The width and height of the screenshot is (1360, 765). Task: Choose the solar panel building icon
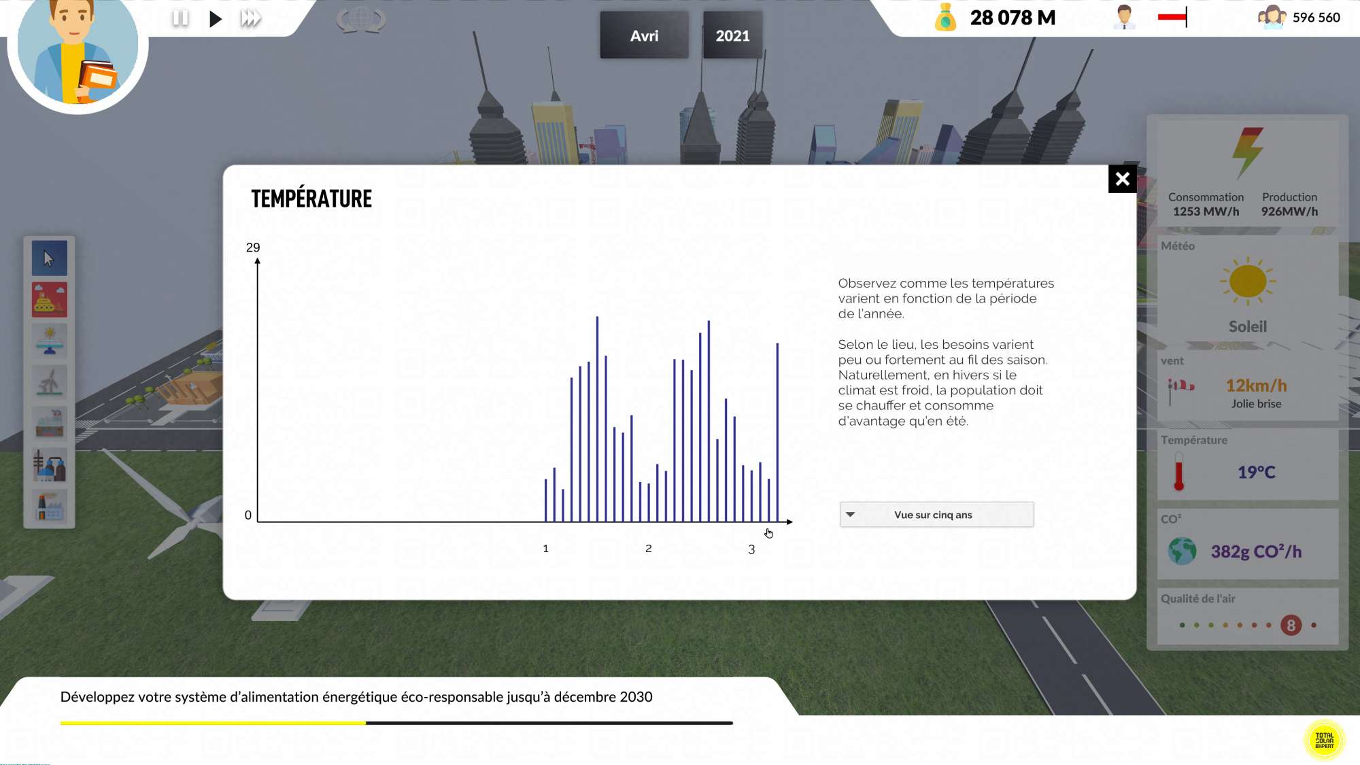coord(49,341)
